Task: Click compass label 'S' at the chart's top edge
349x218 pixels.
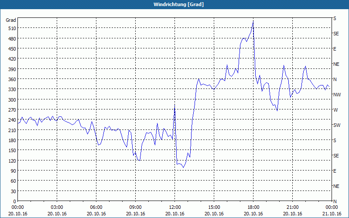Action: click(x=335, y=18)
